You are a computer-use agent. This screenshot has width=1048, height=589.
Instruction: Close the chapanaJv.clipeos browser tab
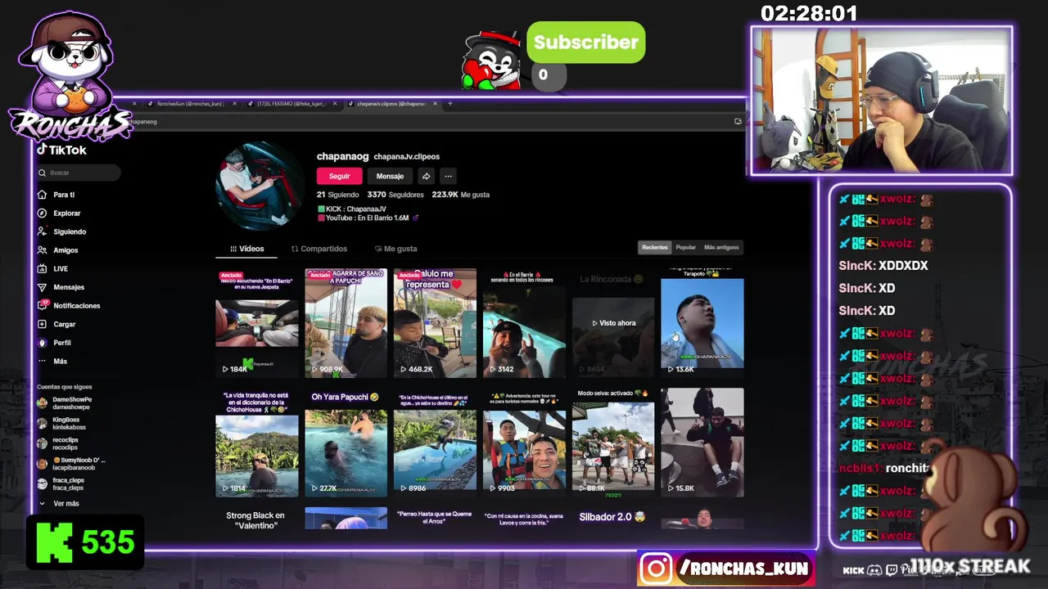435,103
